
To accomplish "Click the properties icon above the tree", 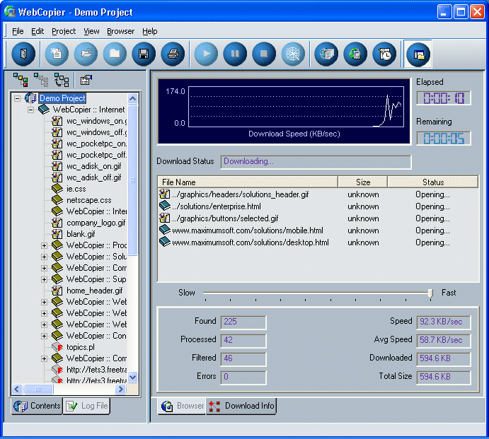I will pyautogui.click(x=86, y=80).
